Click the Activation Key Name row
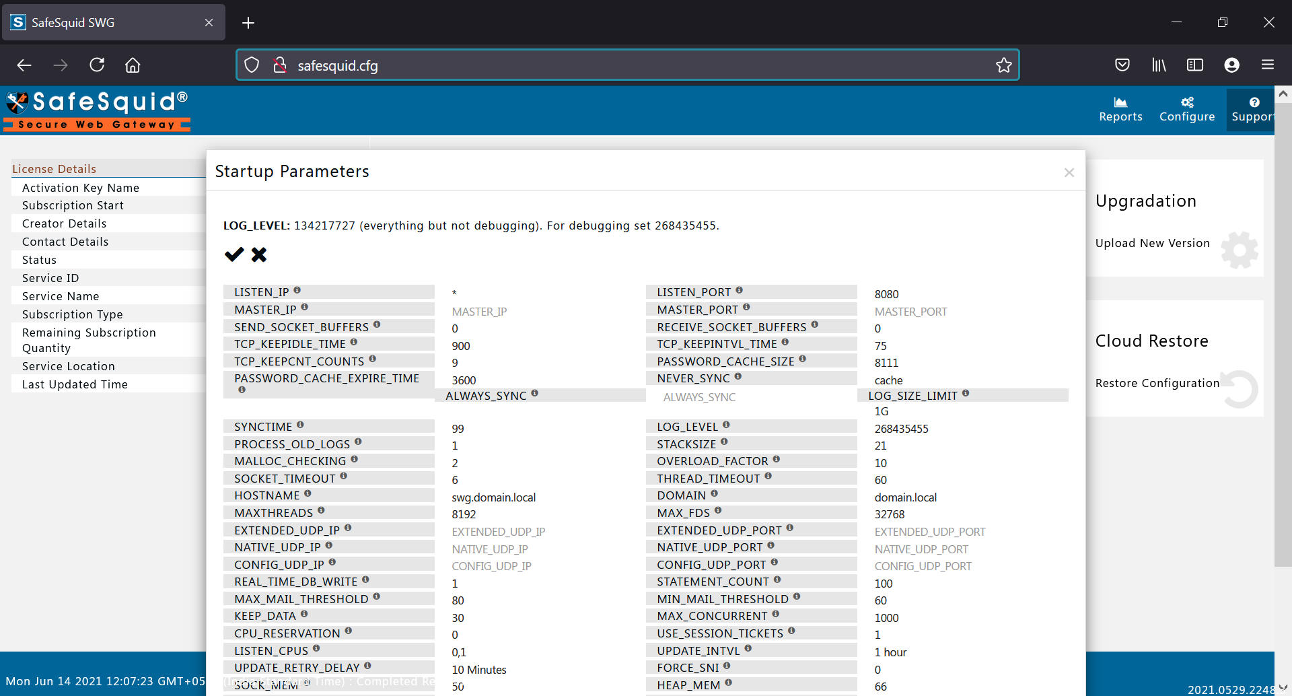This screenshot has width=1292, height=696. [x=108, y=188]
